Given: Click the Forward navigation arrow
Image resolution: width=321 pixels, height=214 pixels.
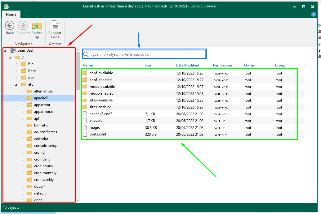Looking at the screenshot, I should pyautogui.click(x=23, y=28).
